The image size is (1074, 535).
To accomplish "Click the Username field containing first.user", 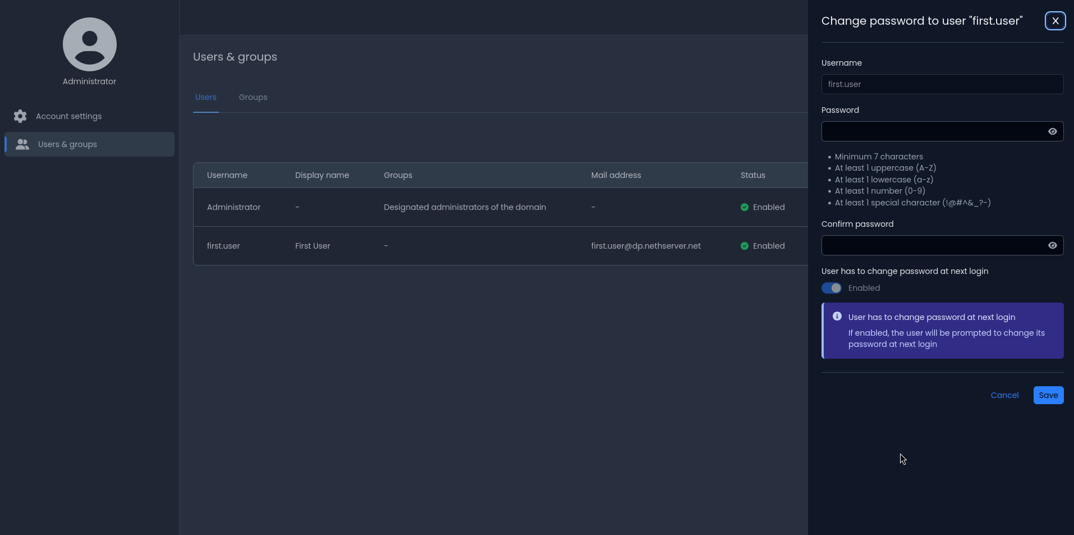I will click(942, 84).
